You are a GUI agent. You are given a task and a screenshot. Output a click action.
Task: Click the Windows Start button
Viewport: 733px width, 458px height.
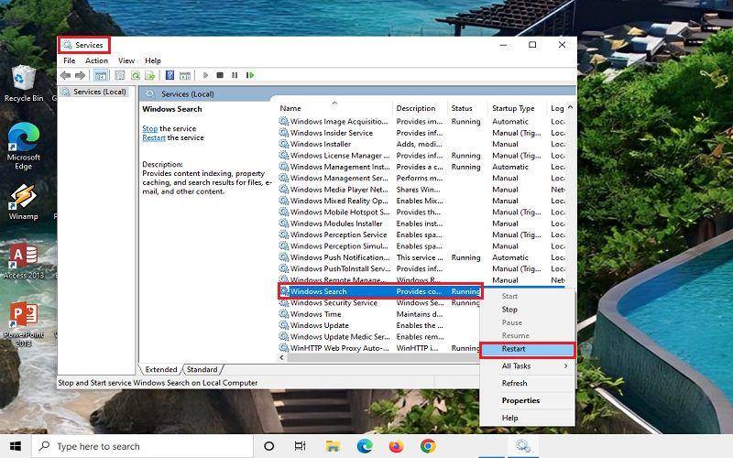pyautogui.click(x=16, y=446)
